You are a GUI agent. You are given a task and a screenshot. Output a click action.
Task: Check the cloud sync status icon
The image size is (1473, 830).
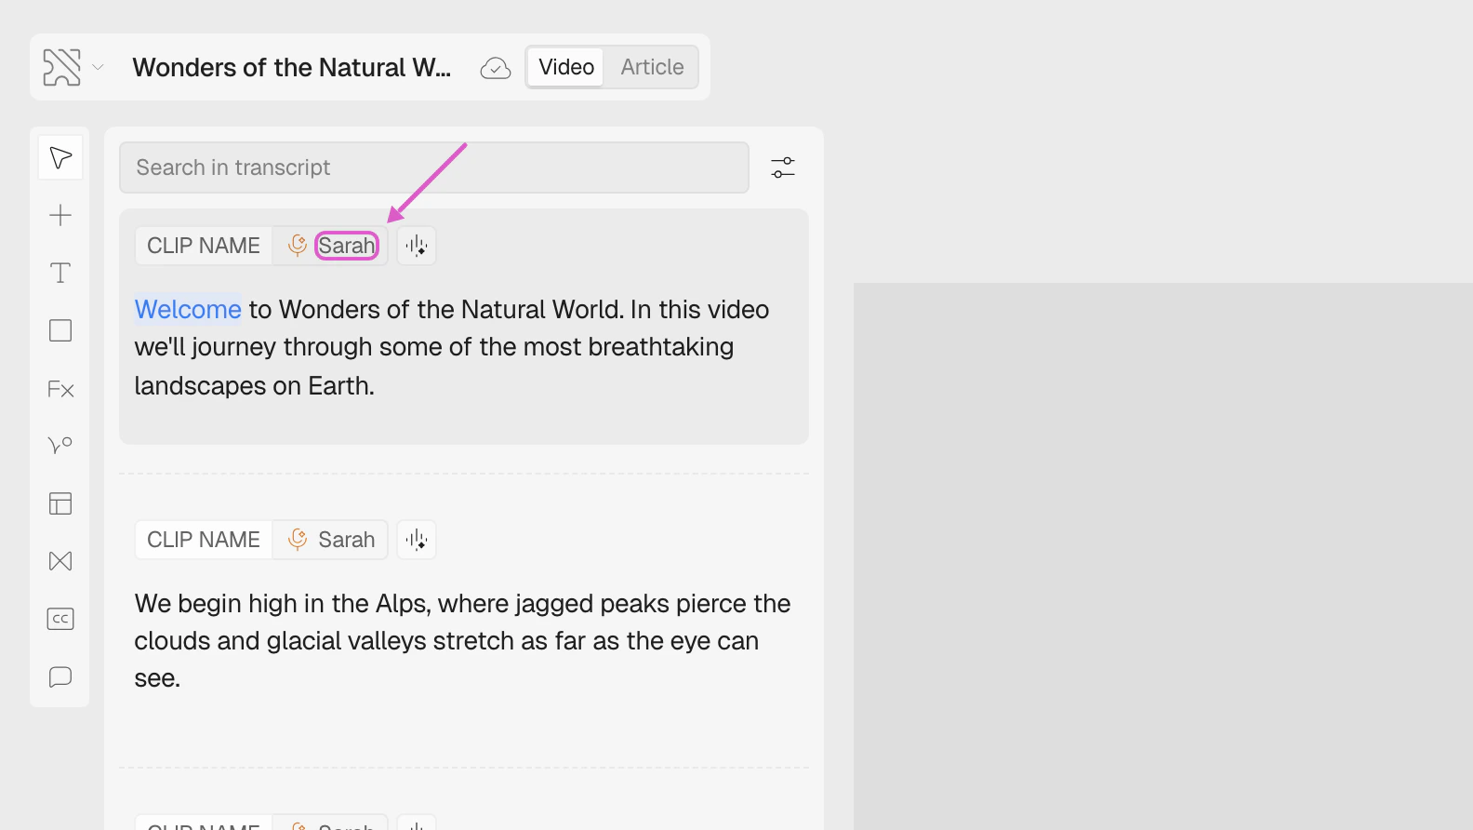496,68
